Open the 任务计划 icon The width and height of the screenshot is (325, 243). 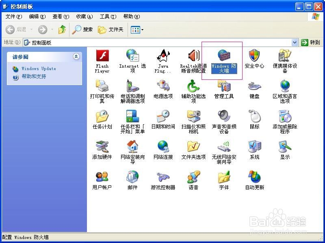pos(102,116)
